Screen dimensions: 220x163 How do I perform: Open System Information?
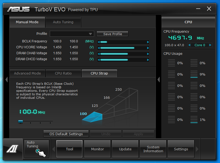153,149
